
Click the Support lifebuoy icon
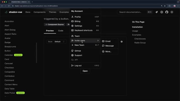72,55
